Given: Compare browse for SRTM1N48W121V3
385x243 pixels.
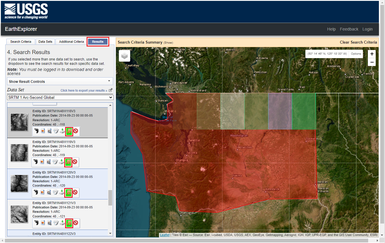Looking at the screenshot, I should coord(49,223).
